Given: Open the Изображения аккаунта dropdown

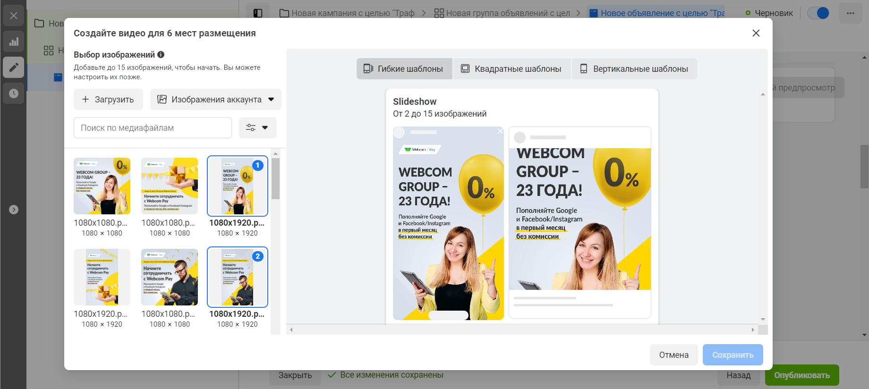Looking at the screenshot, I should tap(216, 100).
